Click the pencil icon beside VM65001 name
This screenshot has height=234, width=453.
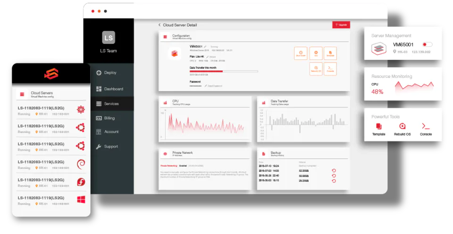205,47
